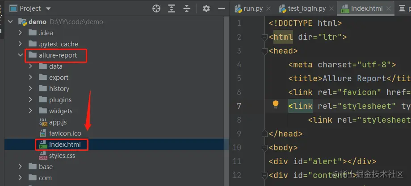
Task: Fold the head tag on line 3
Action: coord(264,51)
